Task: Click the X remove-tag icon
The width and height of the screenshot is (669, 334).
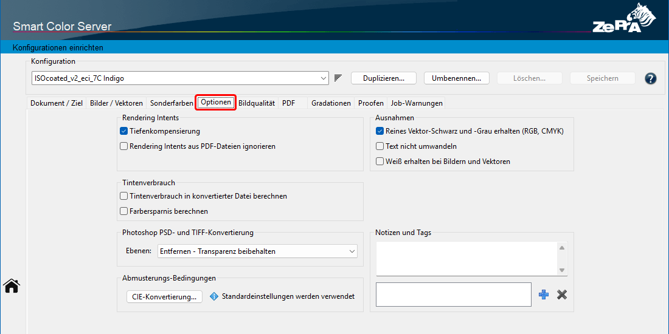Action: click(x=562, y=295)
